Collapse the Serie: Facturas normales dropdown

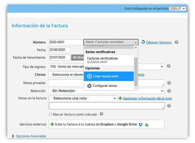(x=111, y=42)
